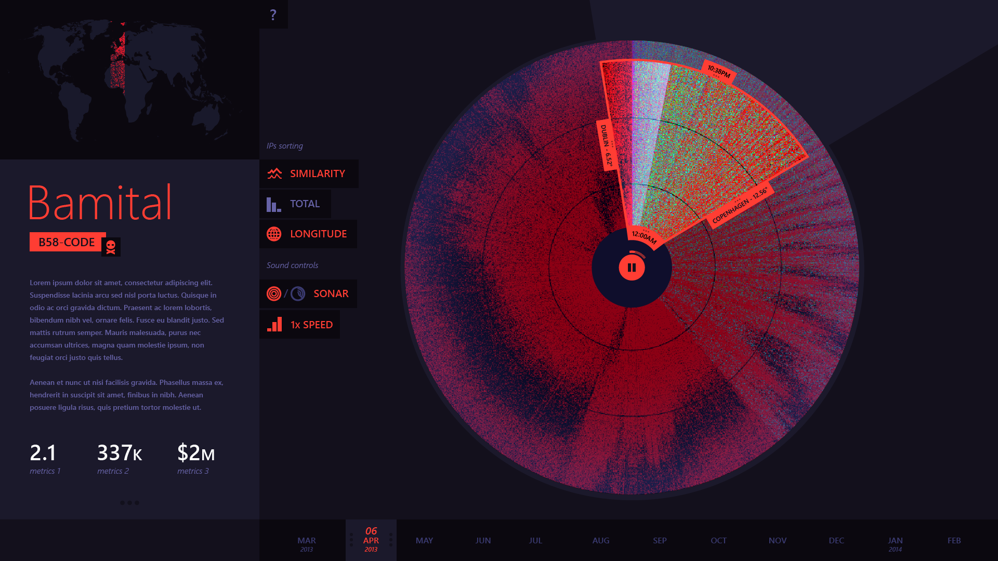
Task: Click the red sonar rings icon
Action: (274, 294)
